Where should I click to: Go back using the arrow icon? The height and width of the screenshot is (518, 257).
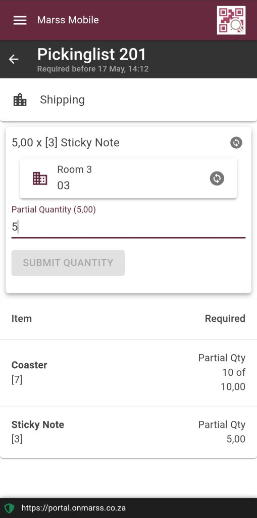(x=14, y=59)
